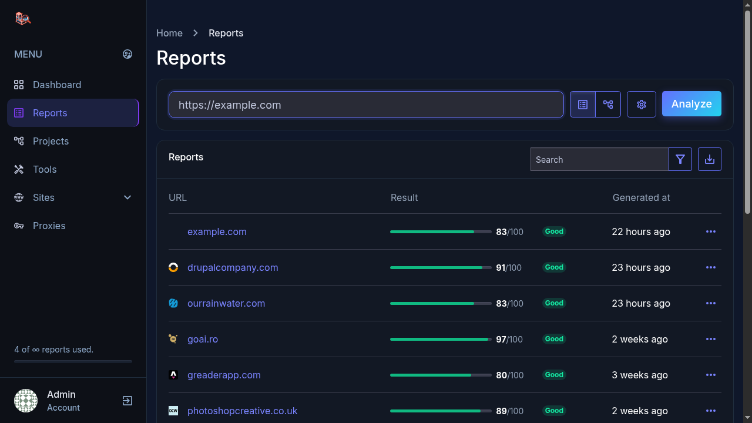752x423 pixels.
Task: Open Dashboard from the sidebar
Action: 73,85
